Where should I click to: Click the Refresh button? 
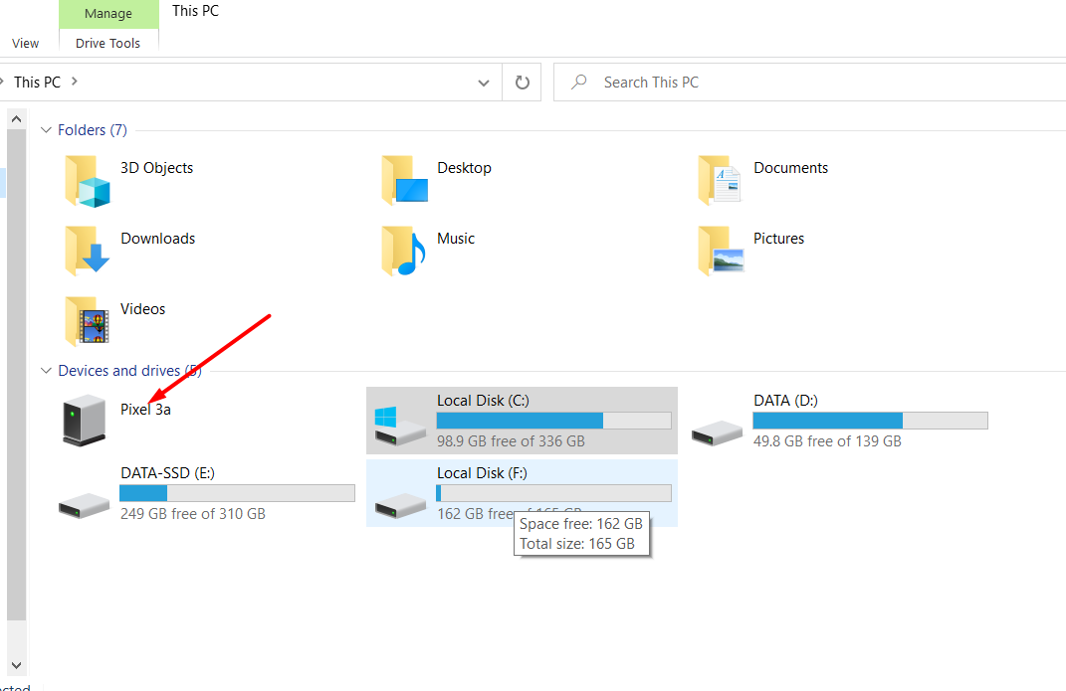point(522,83)
